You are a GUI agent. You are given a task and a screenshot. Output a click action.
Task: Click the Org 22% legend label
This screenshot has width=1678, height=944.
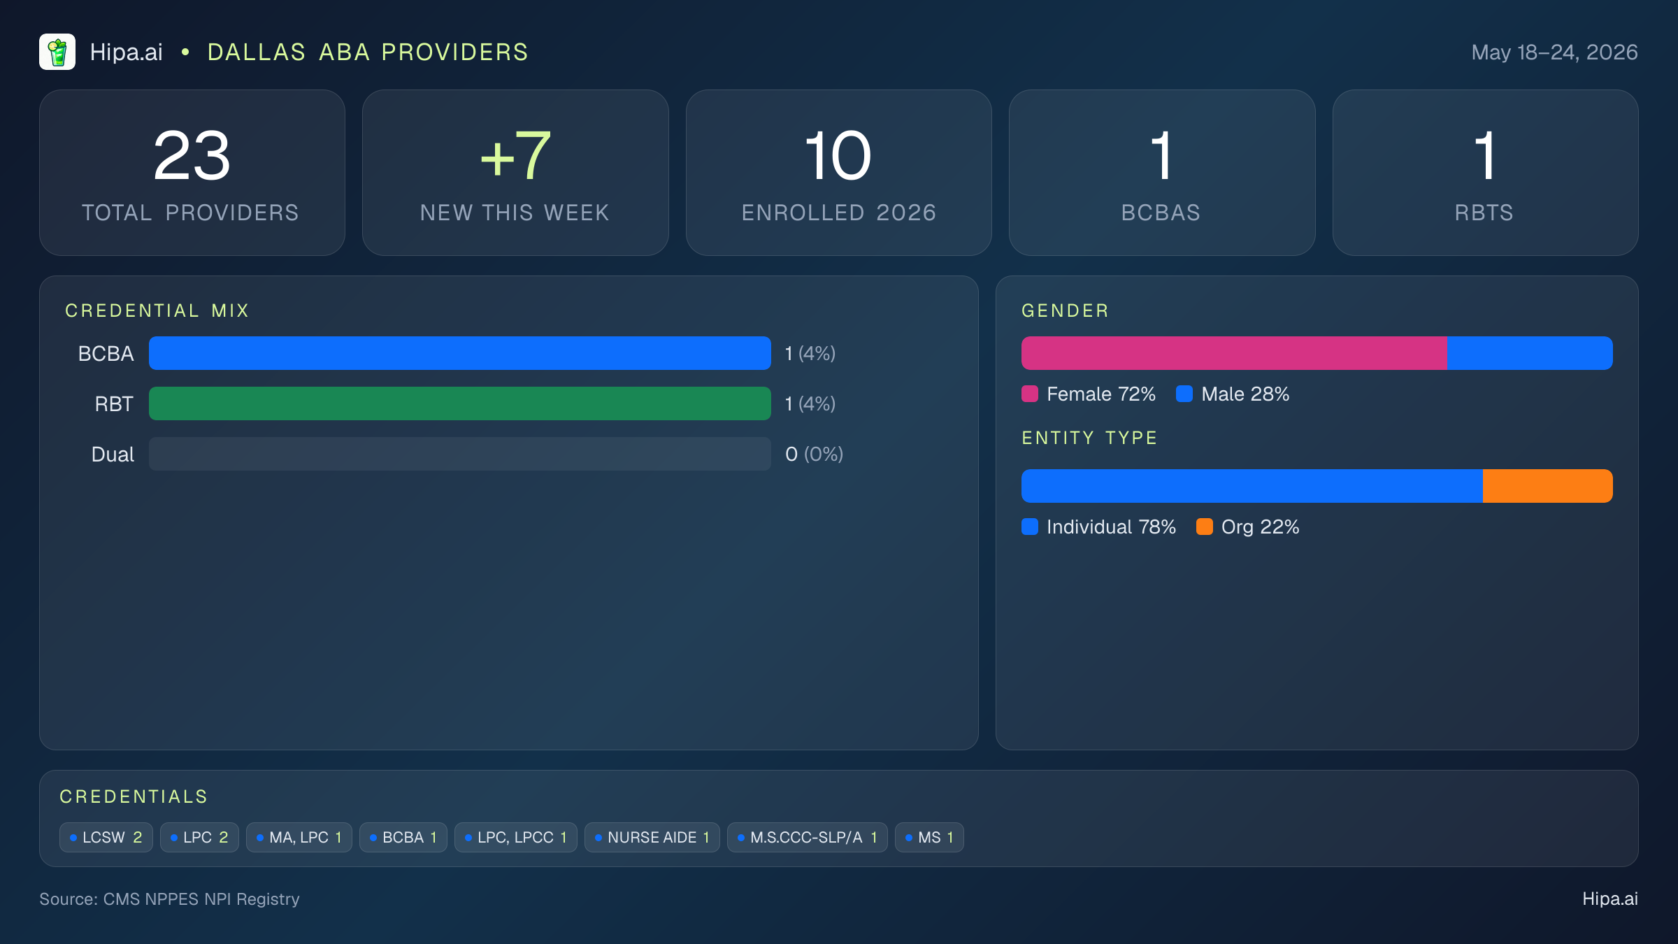pyautogui.click(x=1261, y=527)
